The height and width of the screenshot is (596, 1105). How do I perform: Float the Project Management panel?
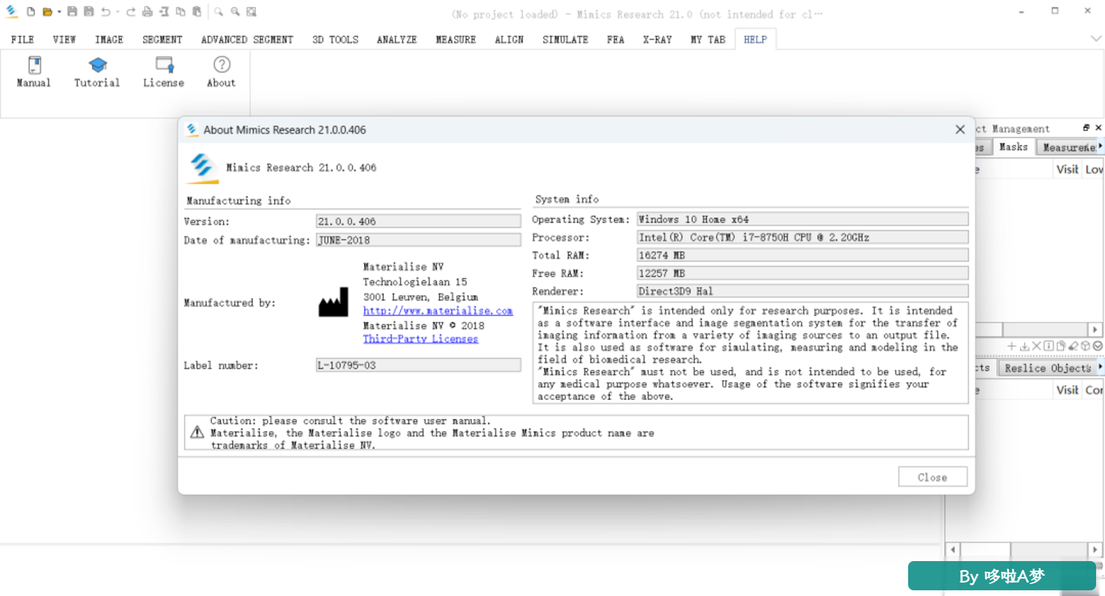1087,128
